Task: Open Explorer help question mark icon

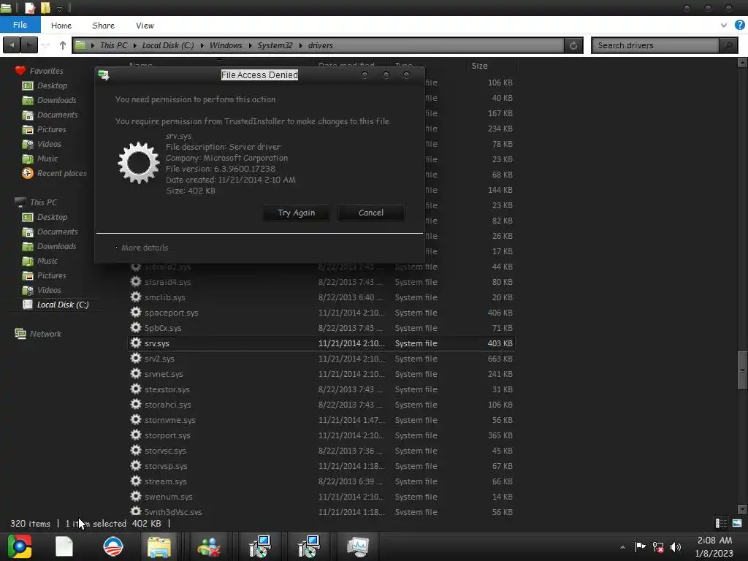Action: [739, 26]
